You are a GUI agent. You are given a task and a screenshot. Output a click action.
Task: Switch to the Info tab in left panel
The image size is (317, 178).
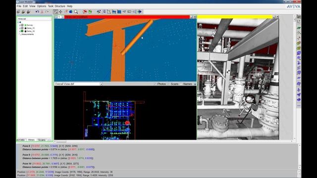click(21, 140)
